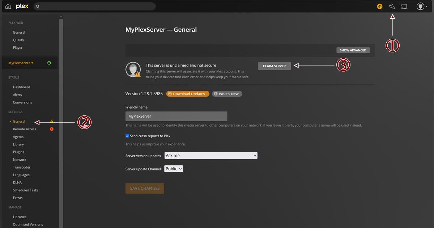The width and height of the screenshot is (434, 228).
Task: Open Network settings
Action: (20, 160)
